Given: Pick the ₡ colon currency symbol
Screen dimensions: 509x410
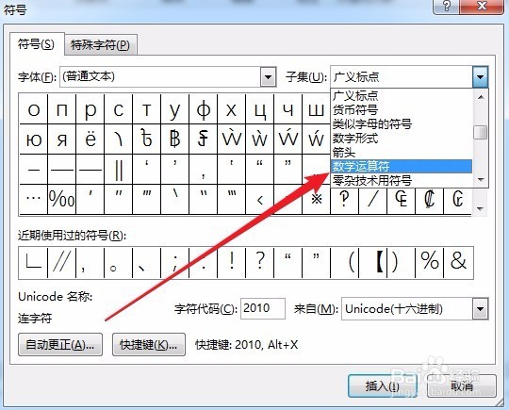Looking at the screenshot, I should coord(429,199).
